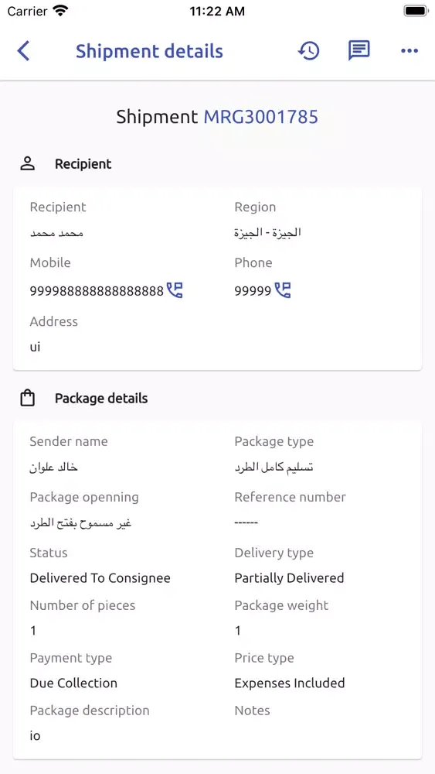Tap the bag icon beside Package details
This screenshot has height=774, width=435.
coord(28,398)
